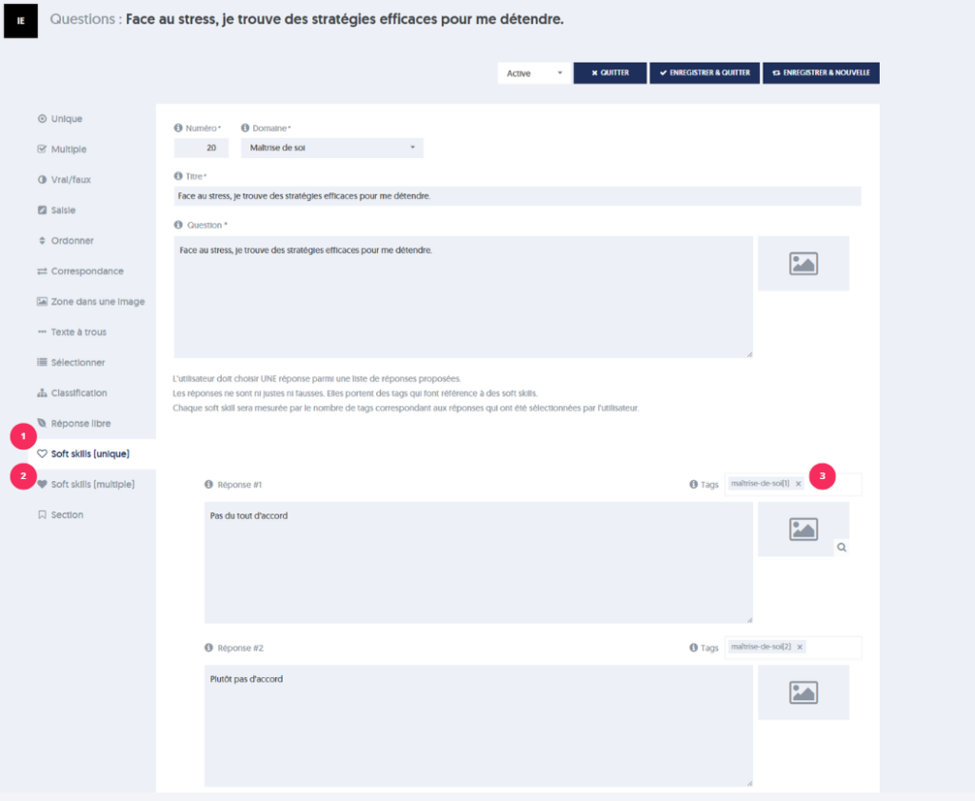
Task: Click the image placeholder for Réponse #2
Action: click(803, 692)
